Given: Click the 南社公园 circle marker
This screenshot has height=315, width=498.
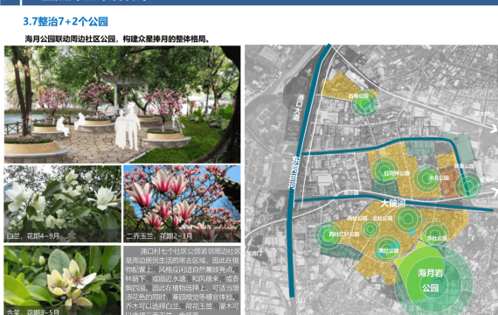Looking at the screenshot, I should pos(387,248).
